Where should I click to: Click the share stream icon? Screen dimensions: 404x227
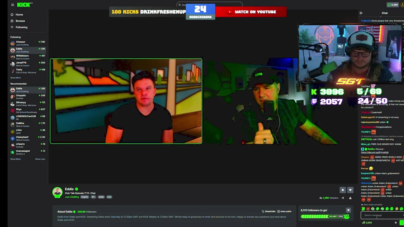(342, 198)
